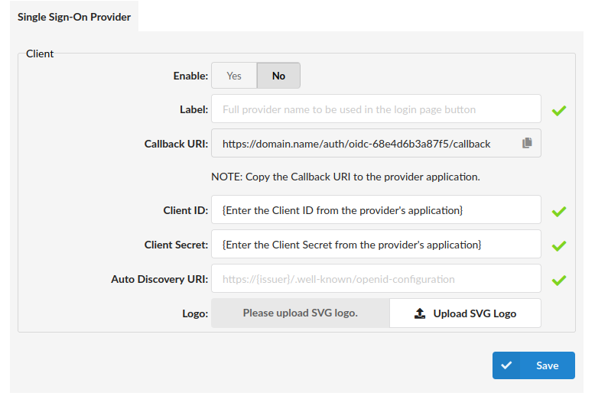
Task: Click the green checkmark next to Client Secret
Action: [x=559, y=246]
